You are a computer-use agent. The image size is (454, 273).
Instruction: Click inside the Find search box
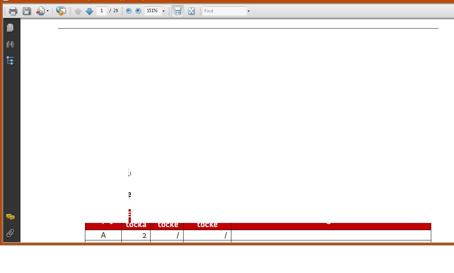225,11
